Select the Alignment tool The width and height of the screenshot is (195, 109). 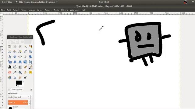pos(20,57)
